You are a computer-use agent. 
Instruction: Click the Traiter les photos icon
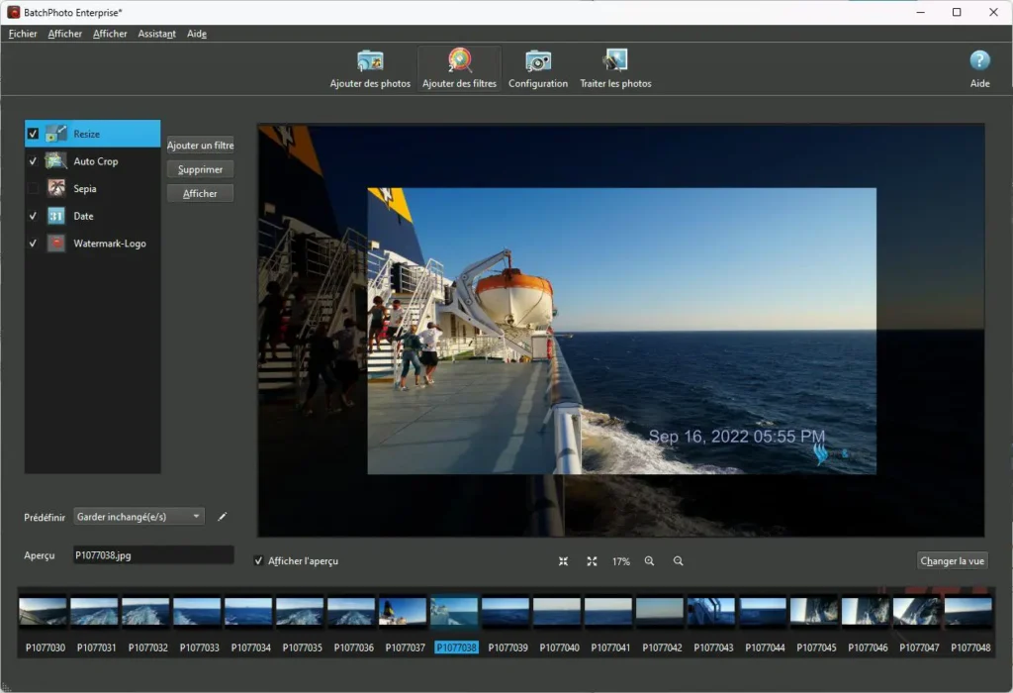(615, 61)
